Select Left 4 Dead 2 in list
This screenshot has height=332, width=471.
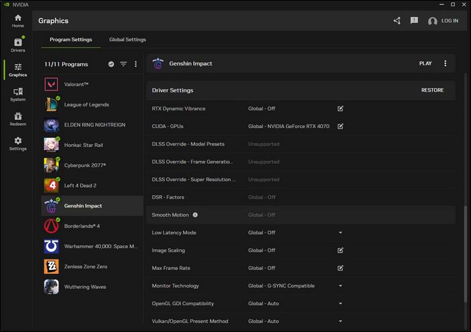(x=92, y=186)
